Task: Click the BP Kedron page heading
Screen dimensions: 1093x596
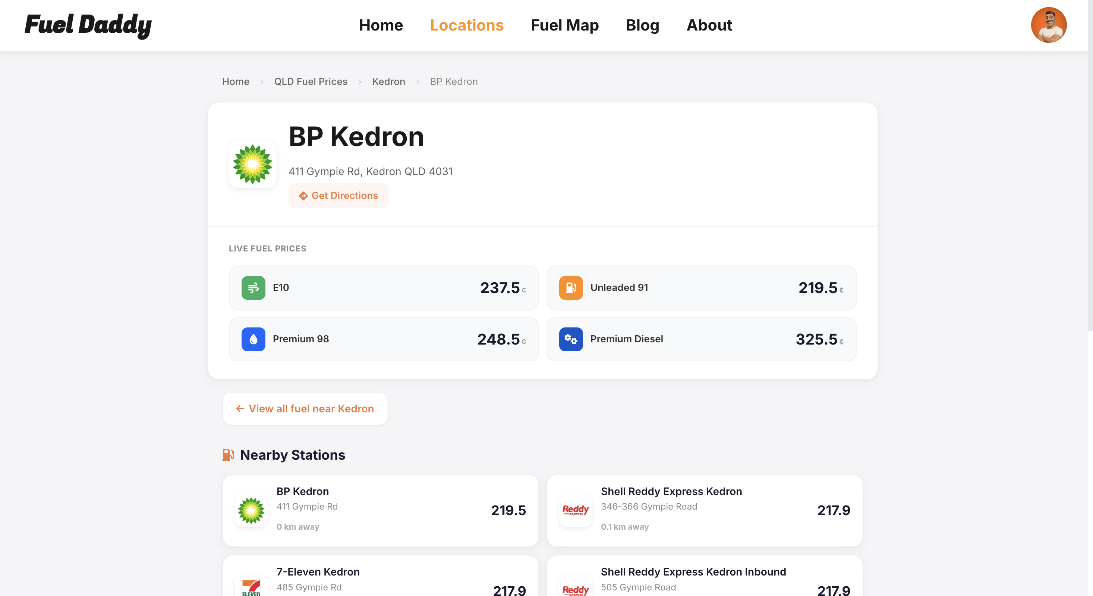Action: point(356,137)
